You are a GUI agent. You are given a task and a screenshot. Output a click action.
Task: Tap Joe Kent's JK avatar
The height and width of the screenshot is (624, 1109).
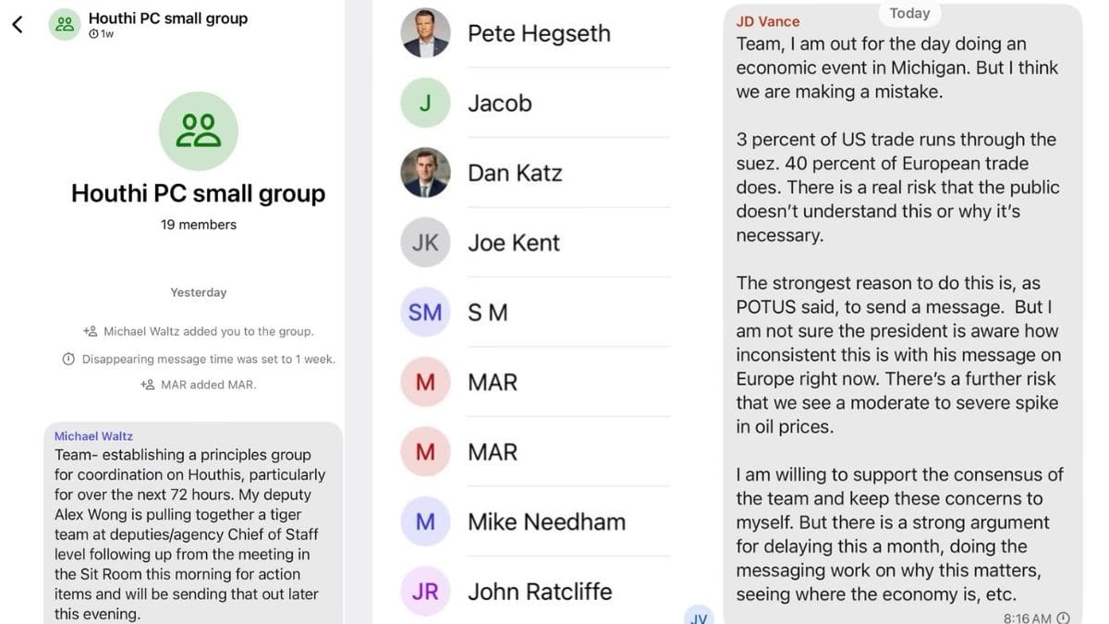pyautogui.click(x=425, y=242)
